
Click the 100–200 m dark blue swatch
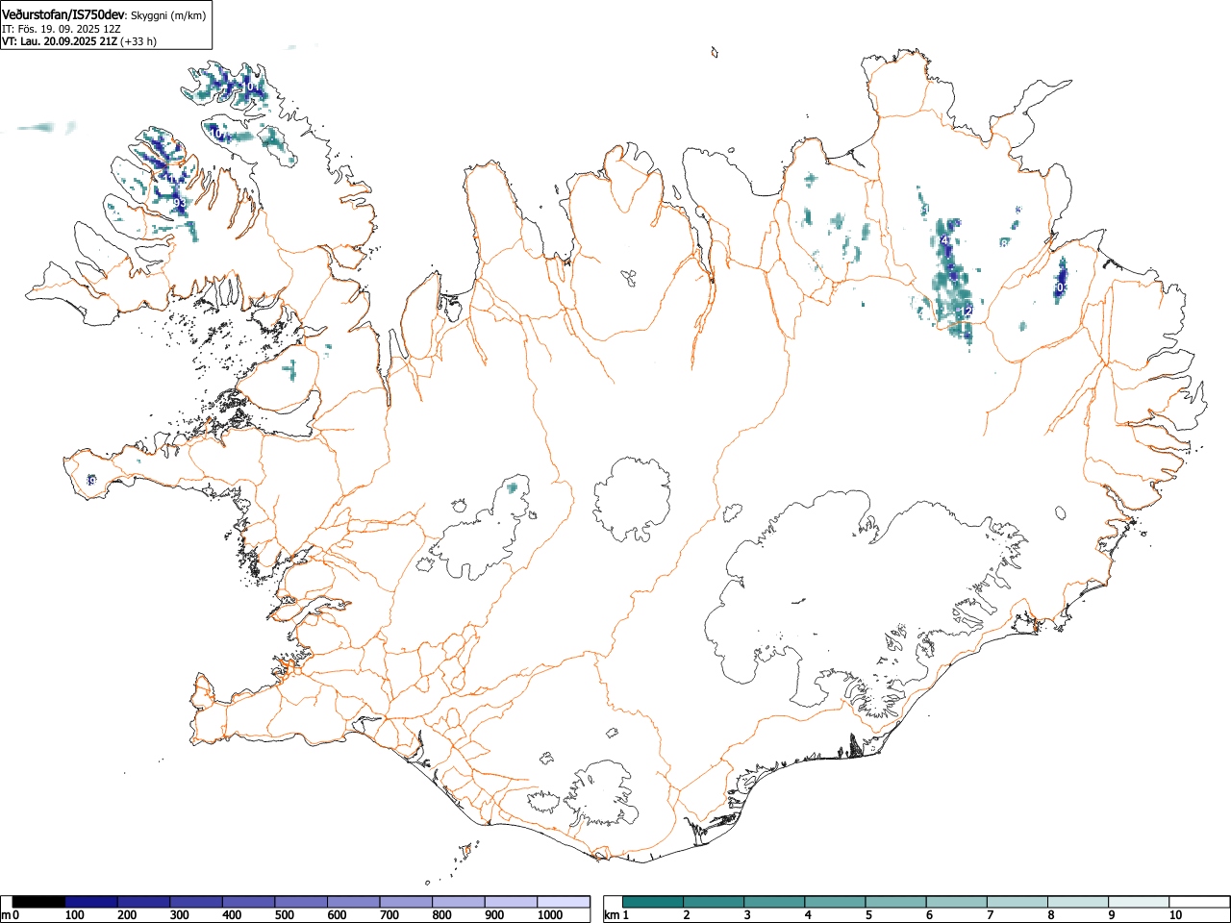[91, 902]
